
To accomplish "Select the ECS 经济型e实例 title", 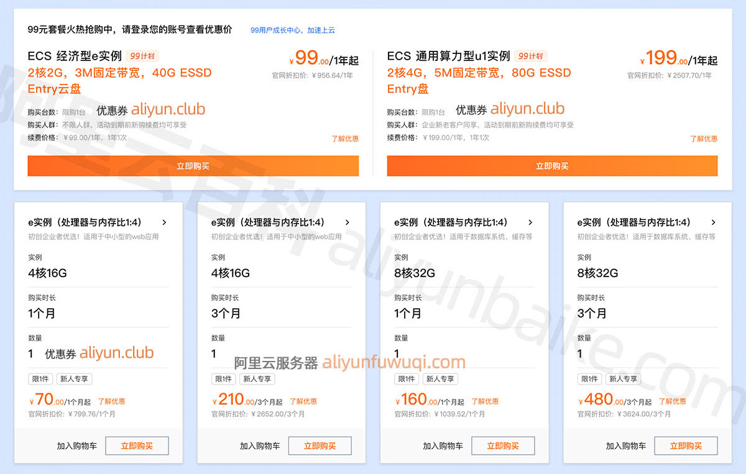I will (75, 56).
